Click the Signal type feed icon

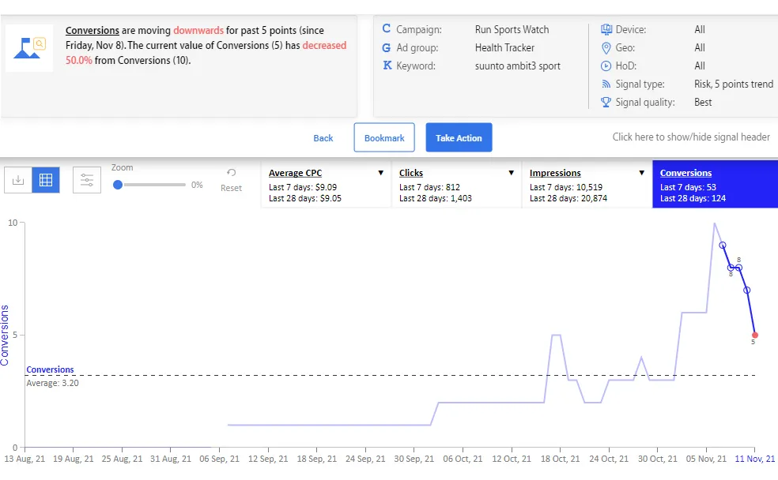[606, 84]
